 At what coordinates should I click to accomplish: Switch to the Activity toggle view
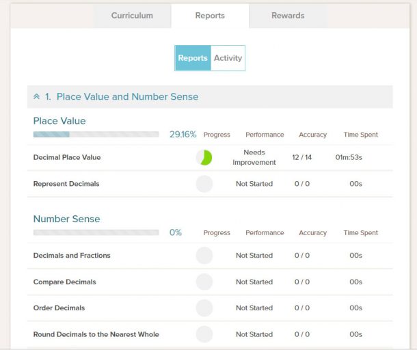[228, 58]
